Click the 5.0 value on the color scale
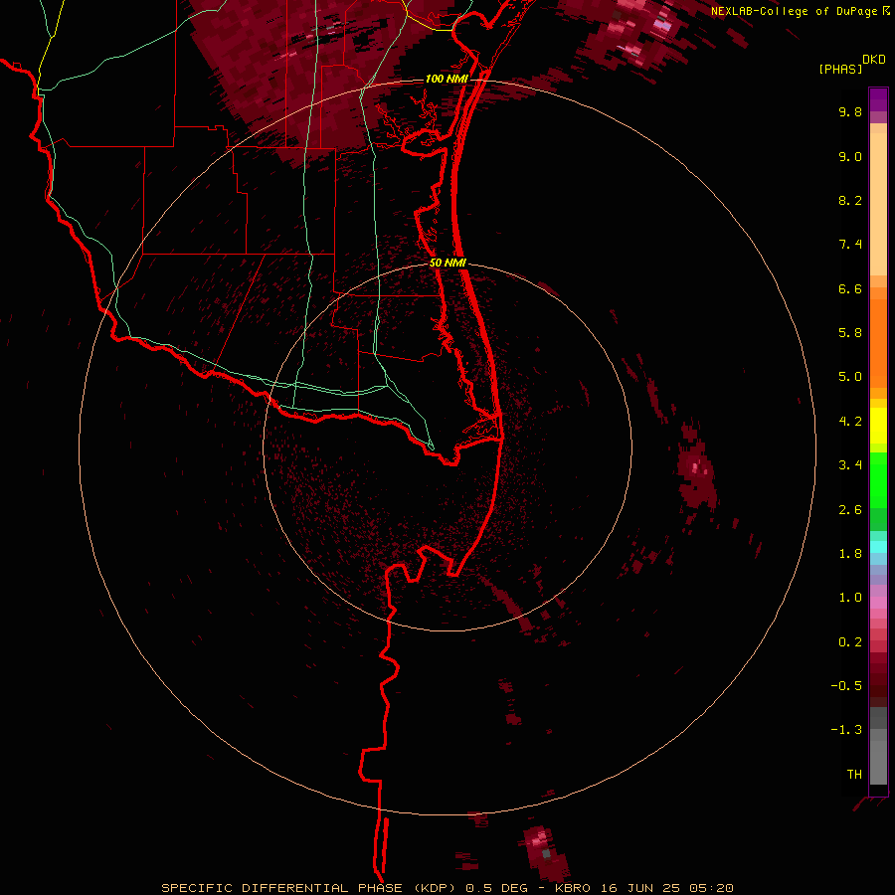 coord(850,377)
